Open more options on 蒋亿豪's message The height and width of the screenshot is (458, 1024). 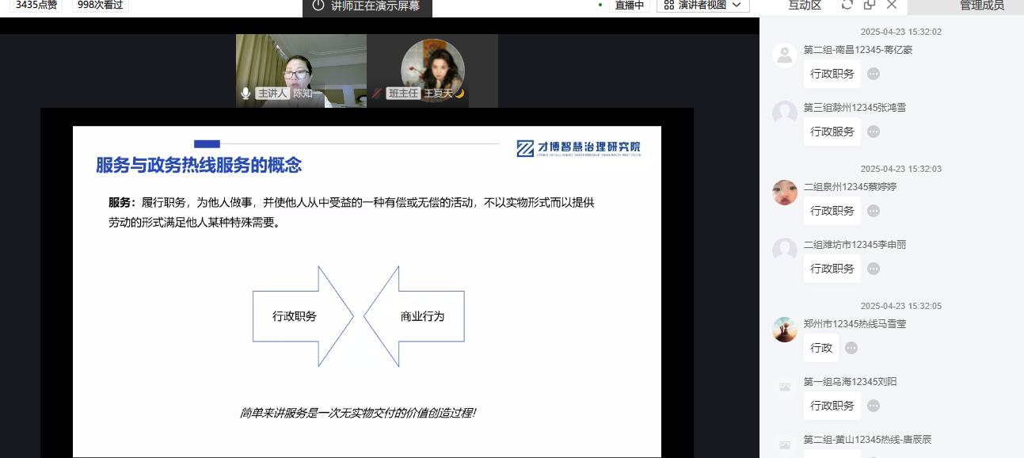[x=874, y=74]
